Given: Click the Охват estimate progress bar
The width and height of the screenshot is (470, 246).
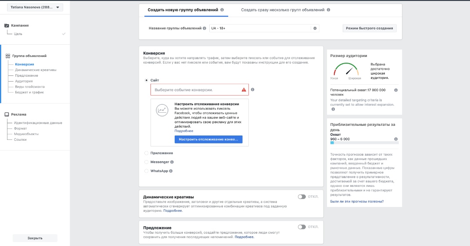Looking at the screenshot, I should tap(365, 143).
